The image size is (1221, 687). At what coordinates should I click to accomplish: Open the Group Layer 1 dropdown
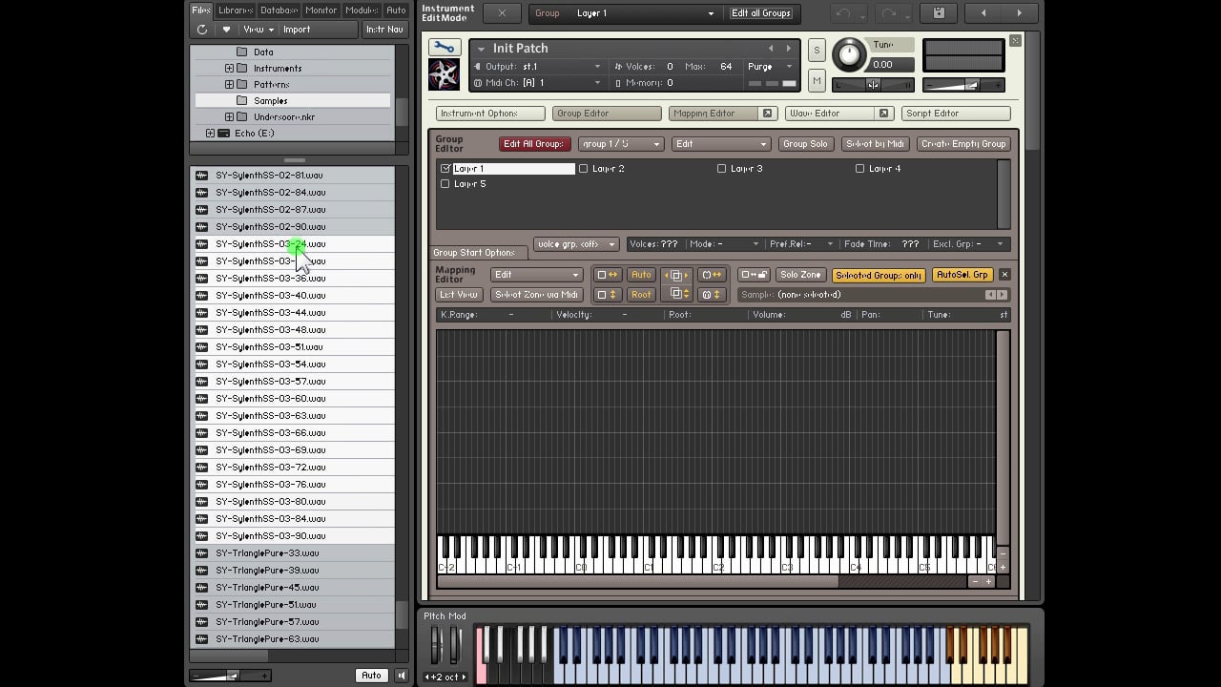tap(646, 13)
